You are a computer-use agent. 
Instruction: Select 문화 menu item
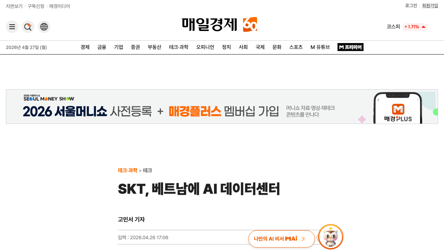277,47
